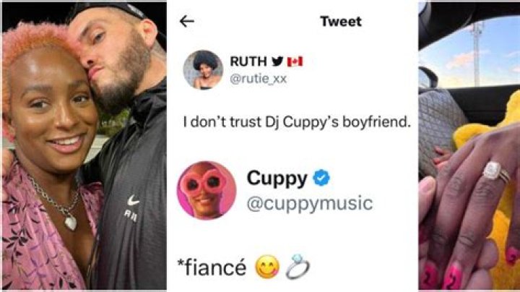This screenshot has width=520, height=292.
Task: Click the *fiancé reply text
Action: [212, 267]
